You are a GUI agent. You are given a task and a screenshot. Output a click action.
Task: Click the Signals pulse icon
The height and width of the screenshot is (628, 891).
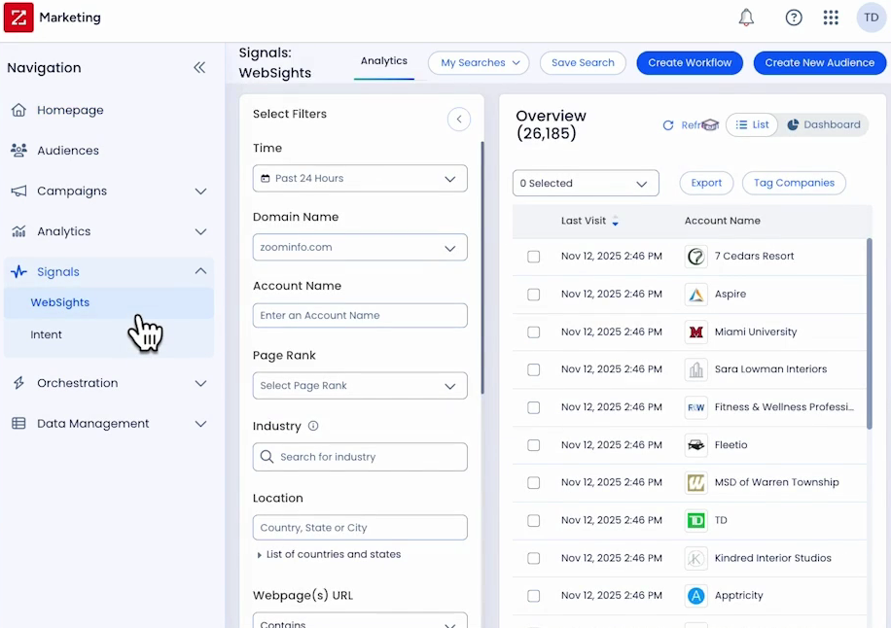[x=18, y=271]
